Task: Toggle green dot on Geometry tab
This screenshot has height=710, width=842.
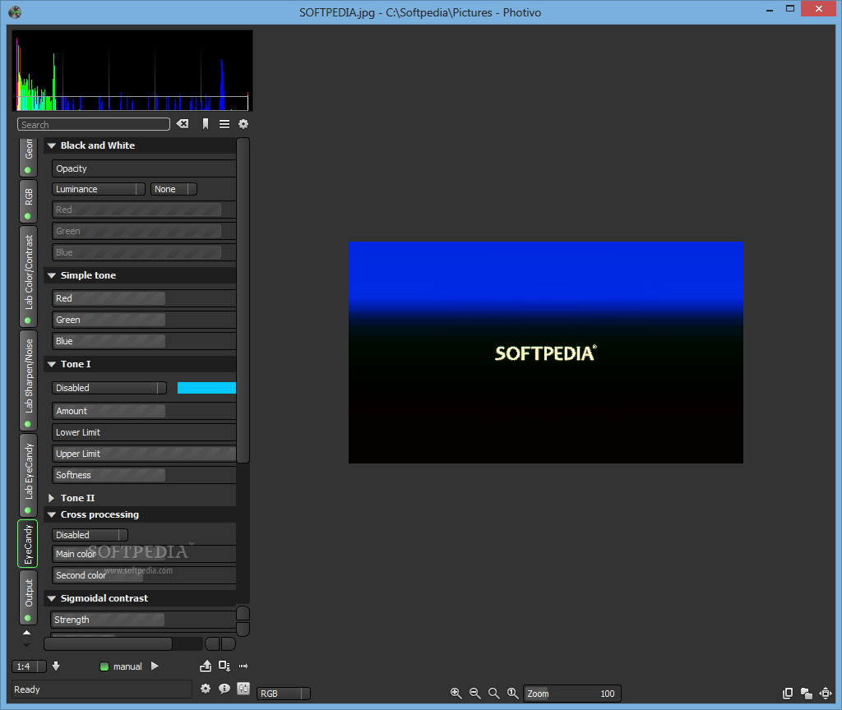Action: (x=28, y=170)
